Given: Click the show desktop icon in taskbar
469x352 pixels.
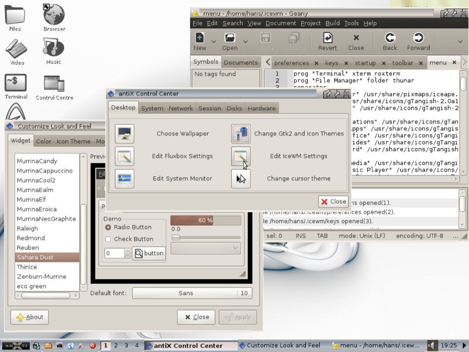Looking at the screenshot, I should click(x=37, y=346).
